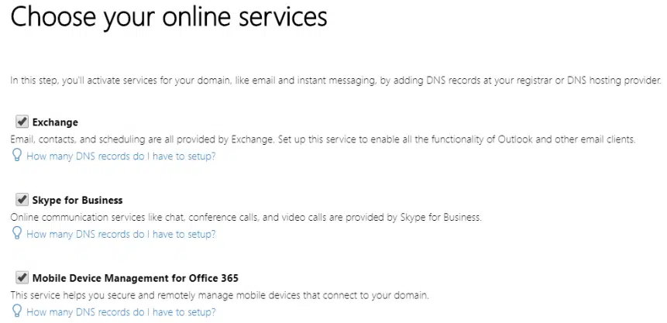Open Skype for Business DNS records help link

[x=121, y=234]
